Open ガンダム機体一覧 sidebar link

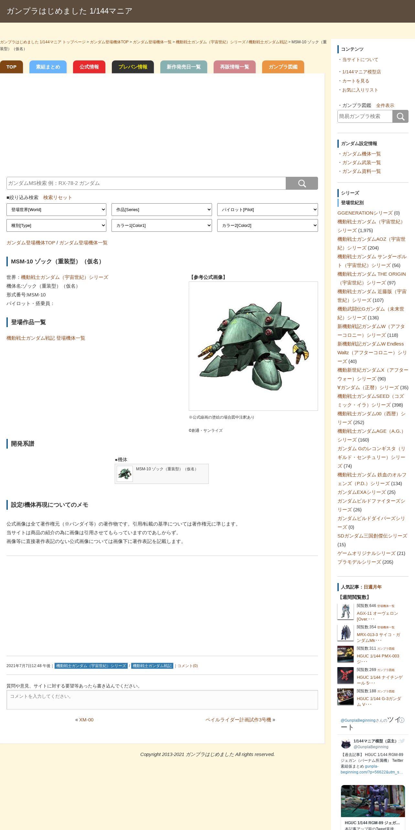(x=362, y=154)
